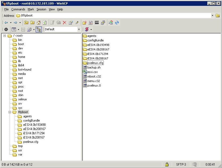
Task: Select configBundle under tftpboot in tree
Action: 31,120
